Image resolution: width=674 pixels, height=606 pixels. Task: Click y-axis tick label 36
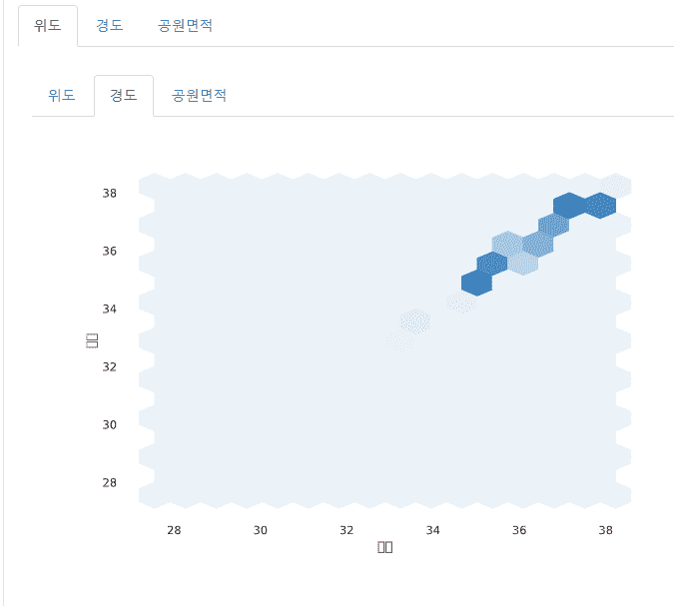(110, 251)
